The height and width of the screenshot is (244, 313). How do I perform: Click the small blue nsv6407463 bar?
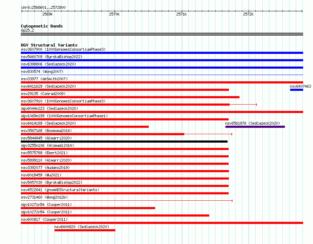click(296, 90)
